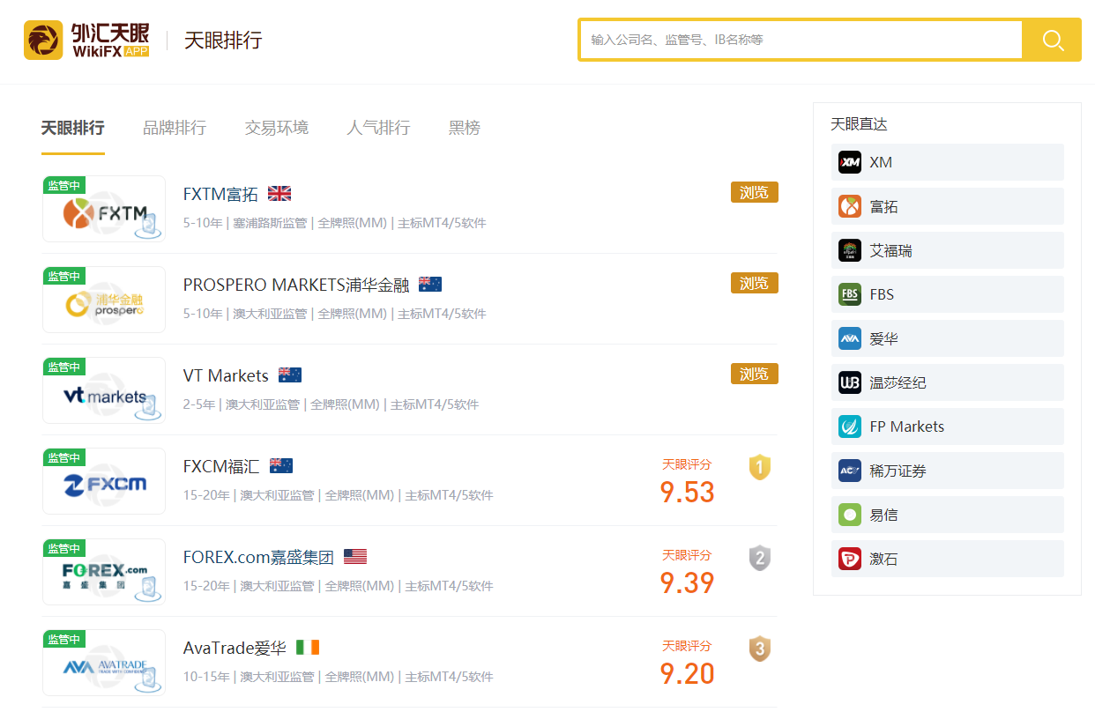This screenshot has width=1095, height=712.
Task: Switch to the 人气排行 tab
Action: pyautogui.click(x=378, y=128)
